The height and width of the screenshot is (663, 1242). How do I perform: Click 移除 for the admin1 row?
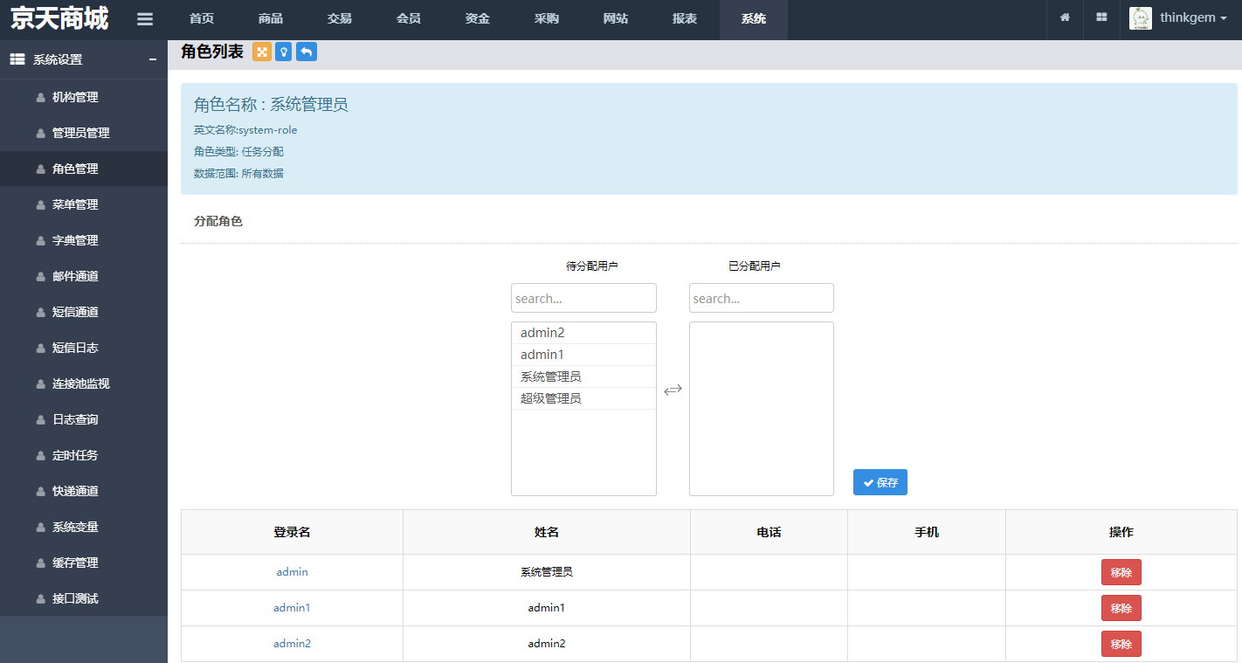pyautogui.click(x=1121, y=608)
